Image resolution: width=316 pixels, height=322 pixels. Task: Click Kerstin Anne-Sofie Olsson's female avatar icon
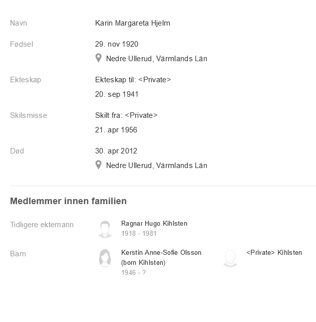click(105, 258)
